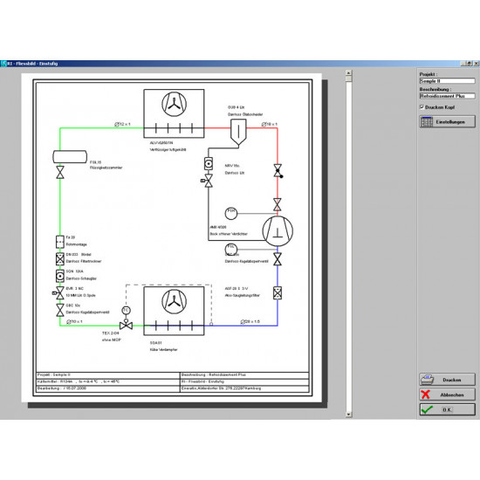Select the Alco suction line filter symbol

(278, 293)
